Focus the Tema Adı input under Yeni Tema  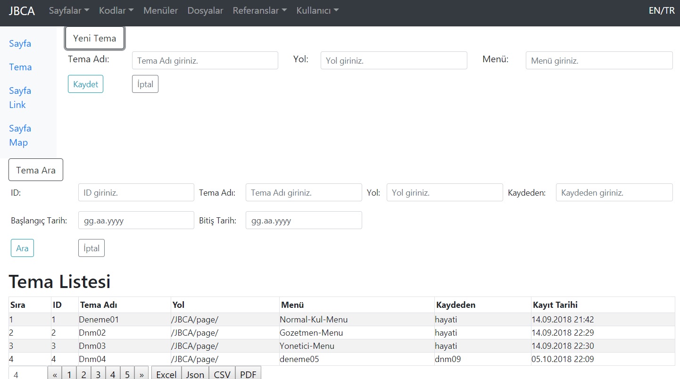click(x=205, y=60)
